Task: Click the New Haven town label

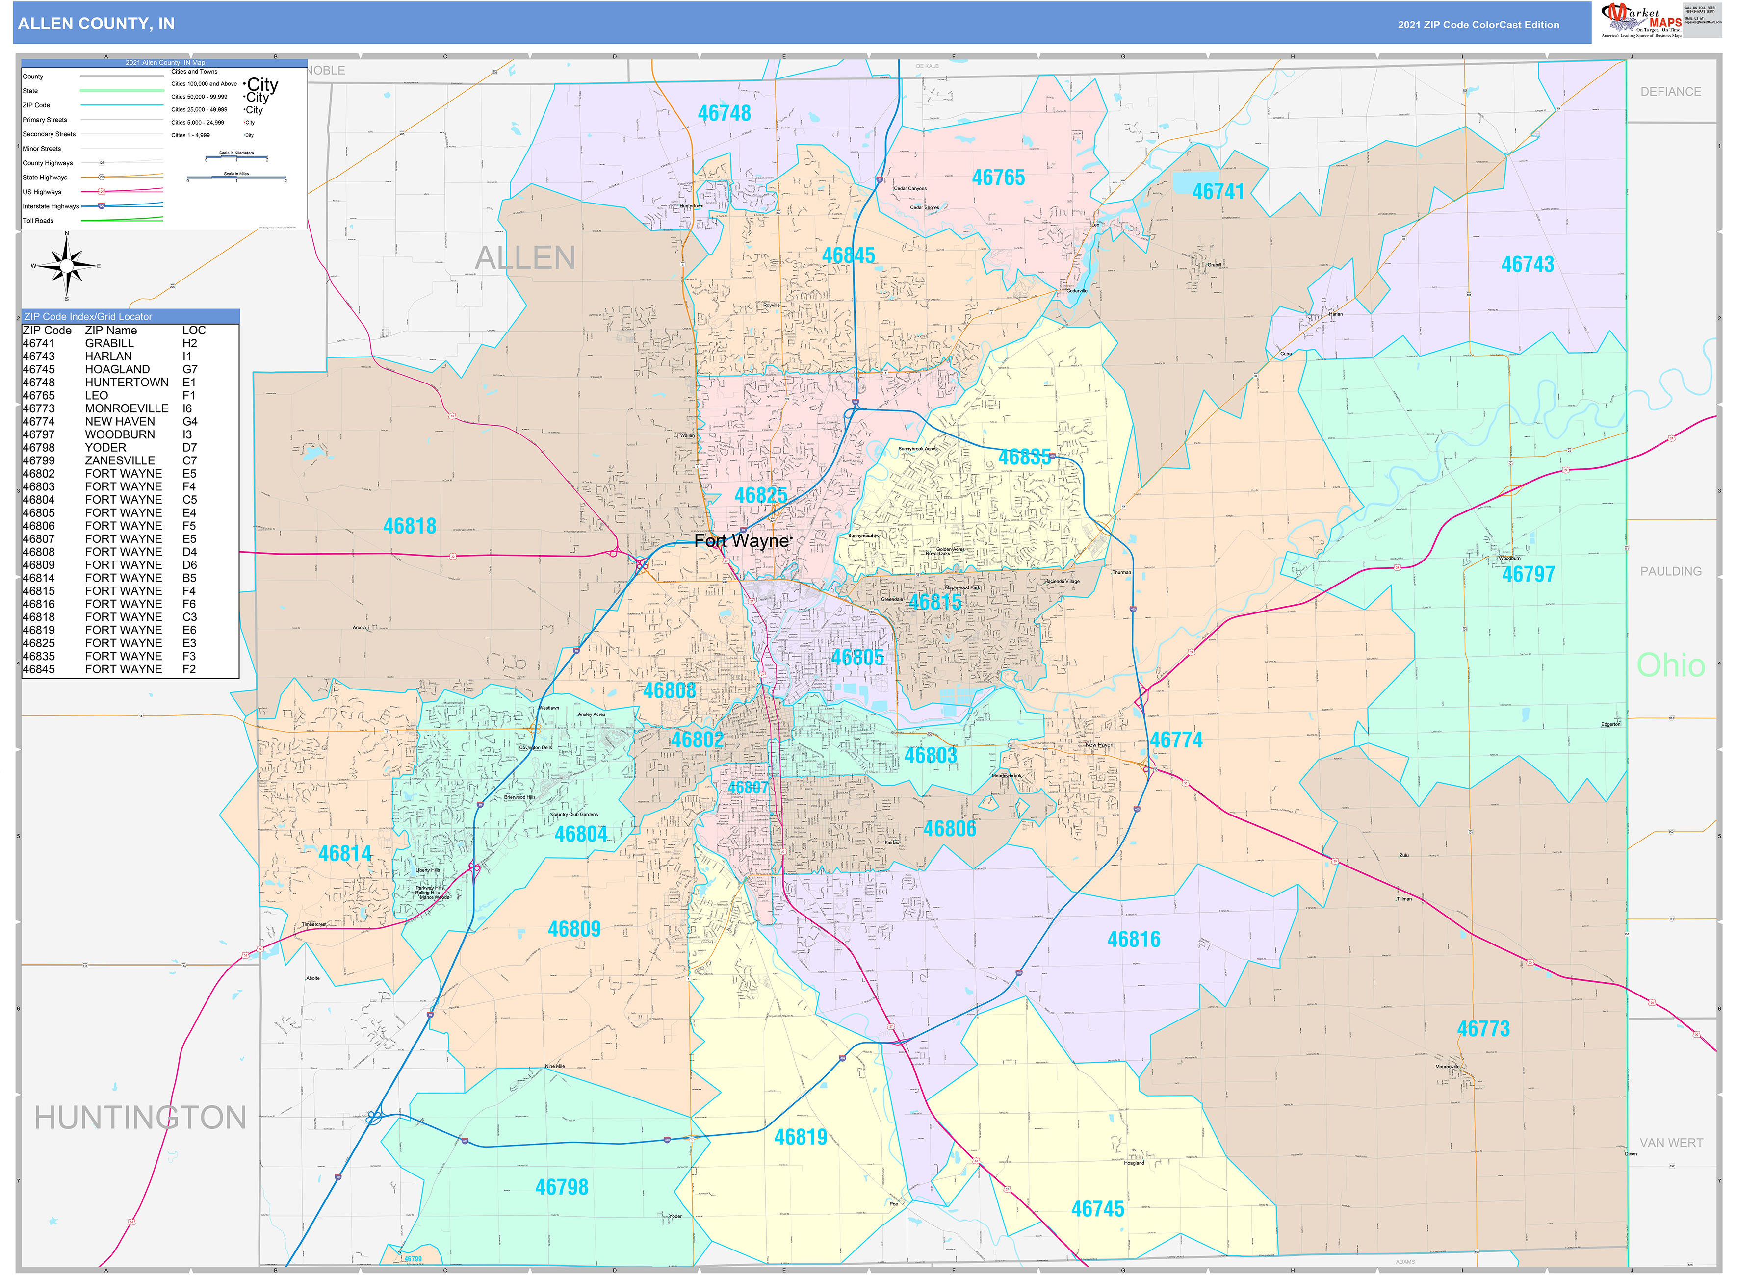Action: pos(1099,745)
